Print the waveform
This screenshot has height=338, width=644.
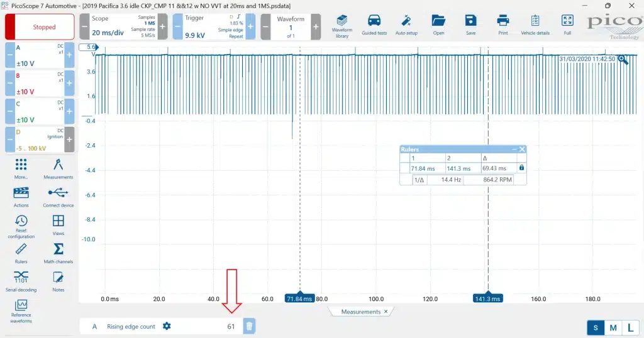[x=502, y=25]
